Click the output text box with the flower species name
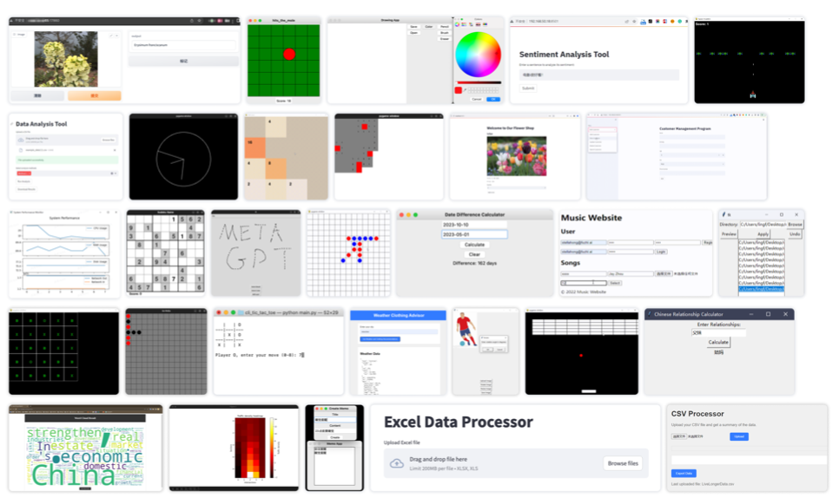 (x=183, y=45)
